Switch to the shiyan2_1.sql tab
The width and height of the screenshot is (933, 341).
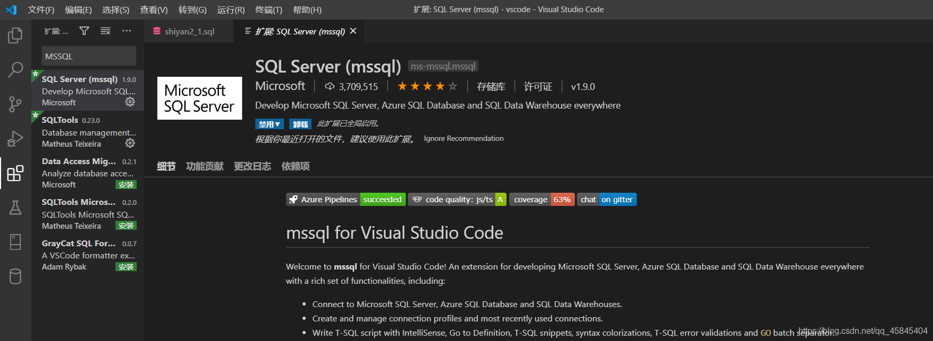(189, 32)
